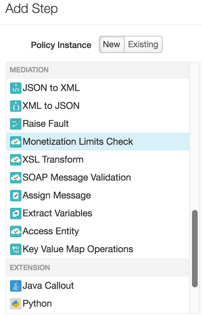Select SOAP Message Validation policy
Screen dimensions: 202x316
pos(98,177)
